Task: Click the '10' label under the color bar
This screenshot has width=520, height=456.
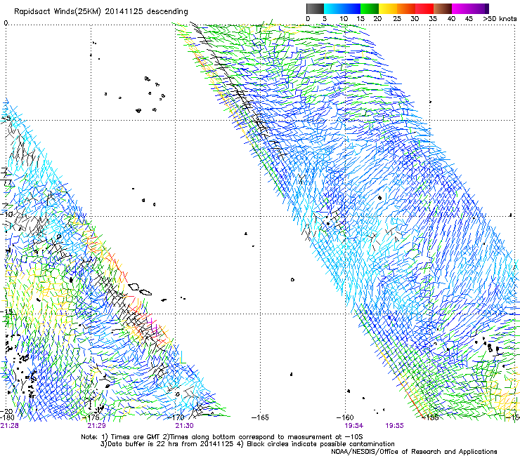Action: coord(344,18)
